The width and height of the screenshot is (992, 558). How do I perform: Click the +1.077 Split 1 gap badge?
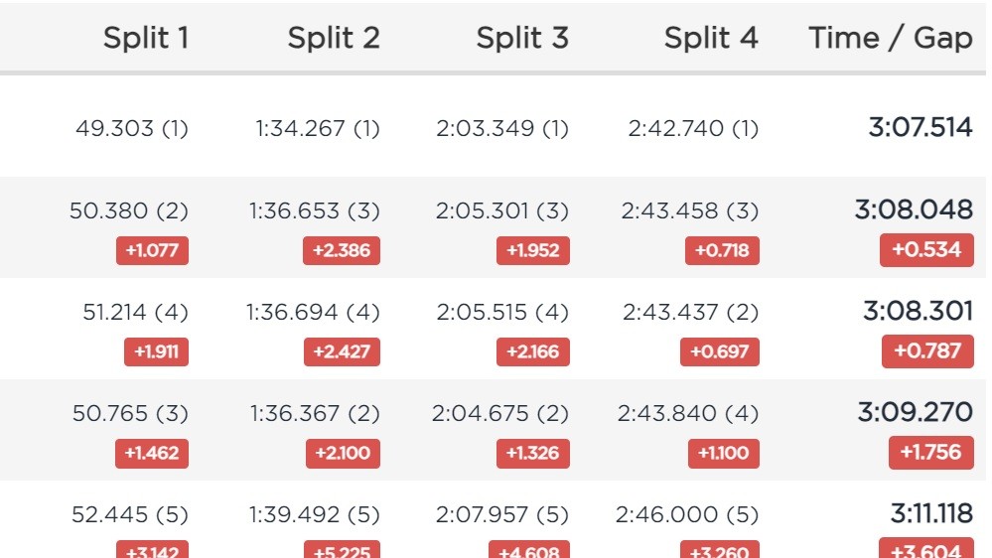[152, 250]
